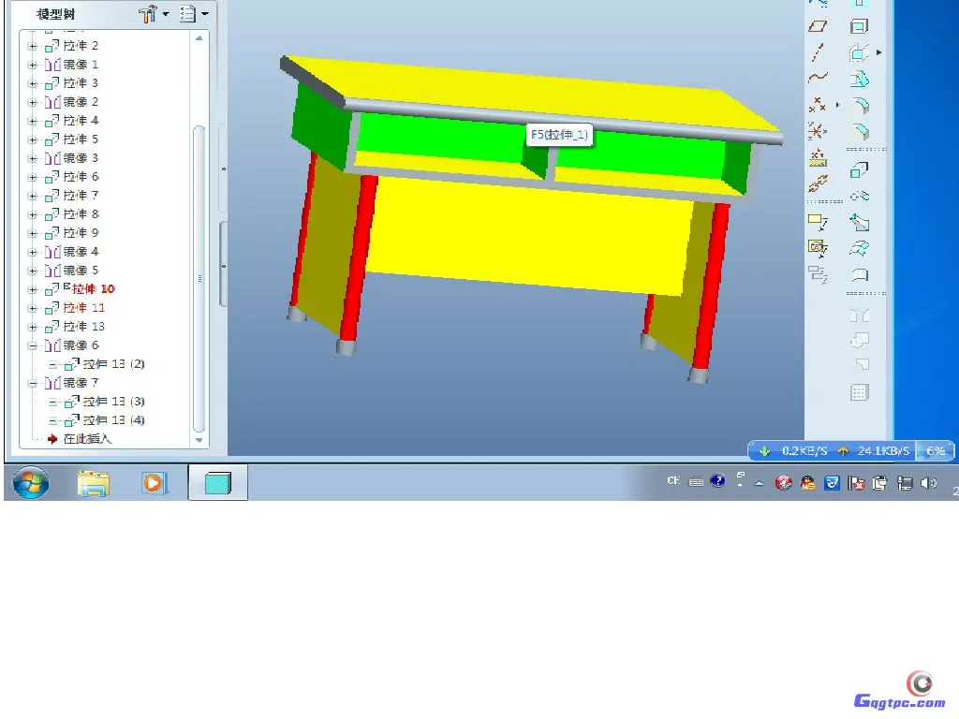The width and height of the screenshot is (959, 719).
Task: Open the Windows Start button
Action: (x=30, y=483)
